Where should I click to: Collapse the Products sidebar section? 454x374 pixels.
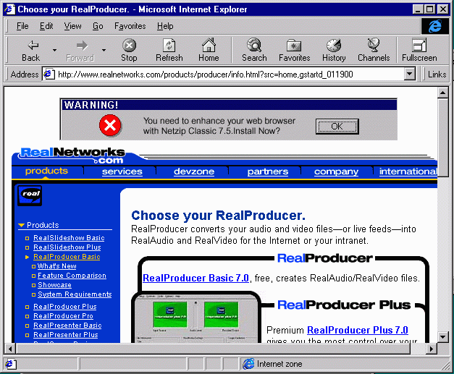click(22, 226)
